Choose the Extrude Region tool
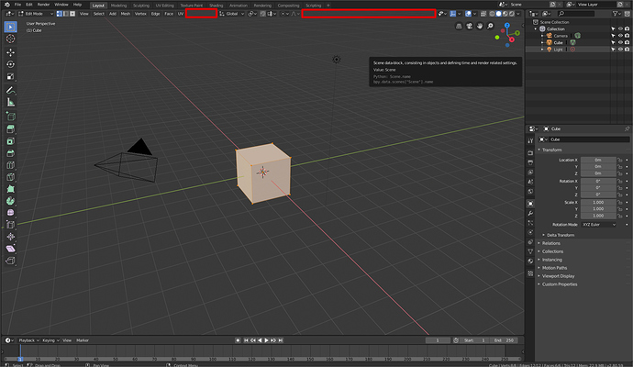Viewport: 633px width, 367px height. tap(10, 129)
